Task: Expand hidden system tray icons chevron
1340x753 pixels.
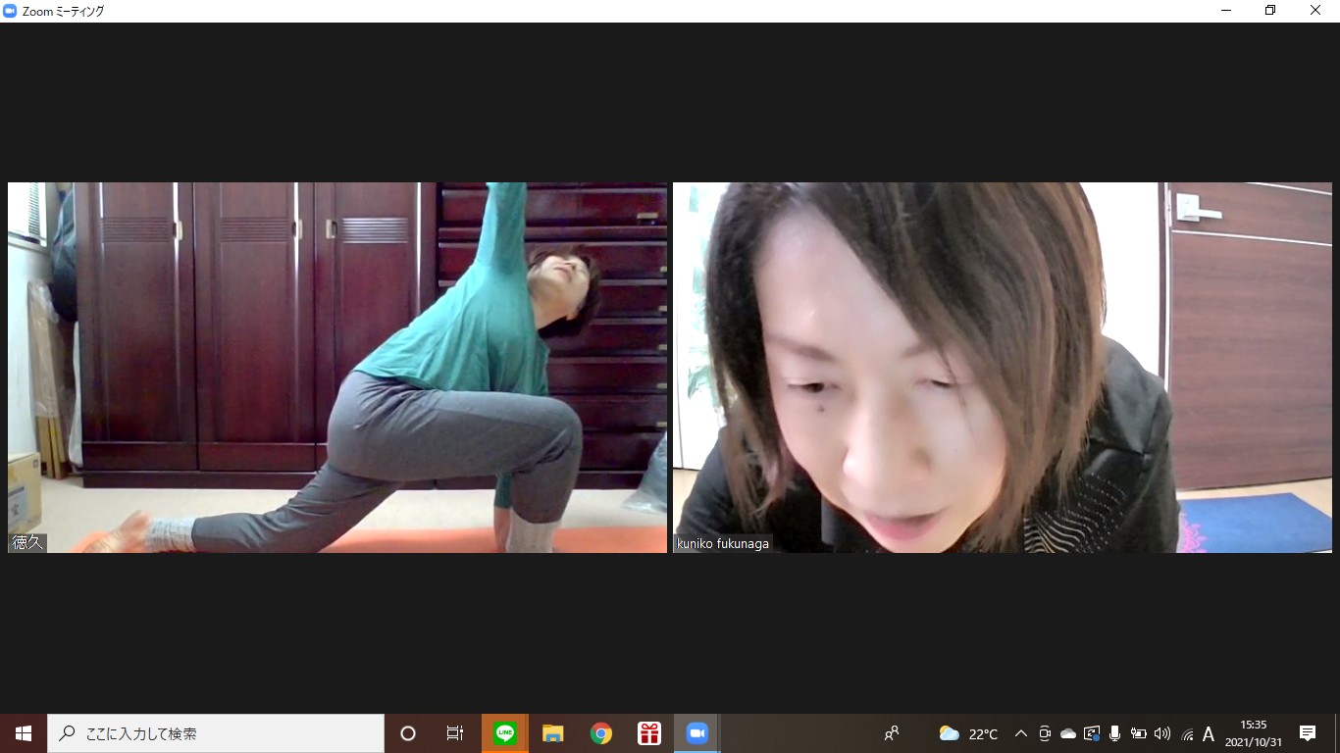Action: point(1020,733)
